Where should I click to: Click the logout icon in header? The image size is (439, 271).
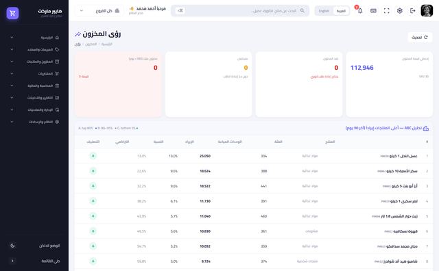coord(413,11)
